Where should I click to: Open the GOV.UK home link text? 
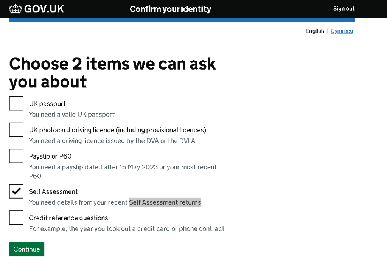(44, 9)
